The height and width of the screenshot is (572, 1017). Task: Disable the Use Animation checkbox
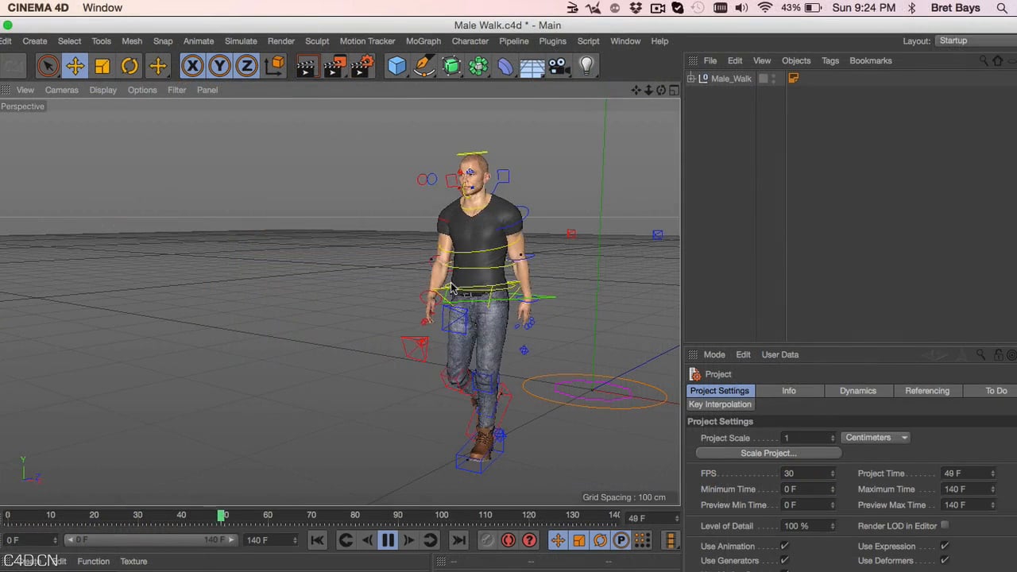click(x=784, y=546)
